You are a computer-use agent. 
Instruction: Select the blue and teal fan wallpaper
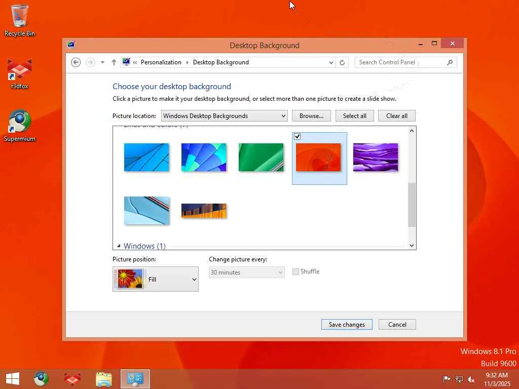point(204,157)
